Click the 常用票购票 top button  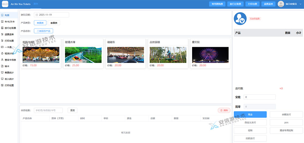click(x=217, y=4)
